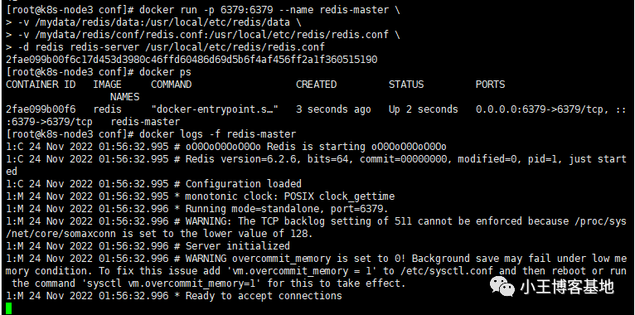Click the redis-master name under NAMES
The height and width of the screenshot is (315, 635).
(145, 122)
